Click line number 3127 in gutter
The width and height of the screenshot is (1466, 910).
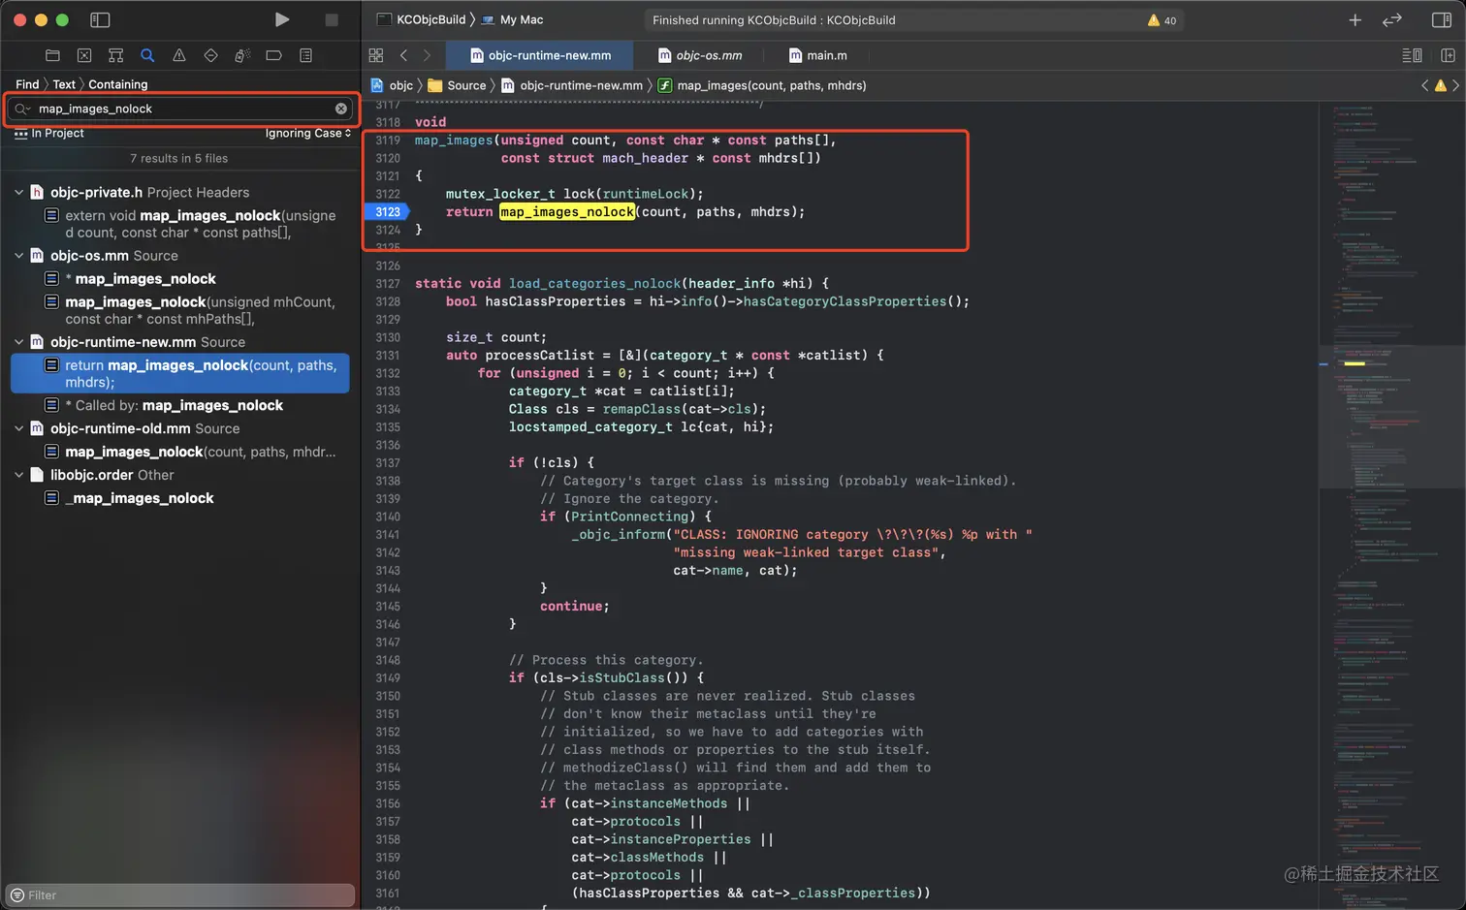pos(388,283)
